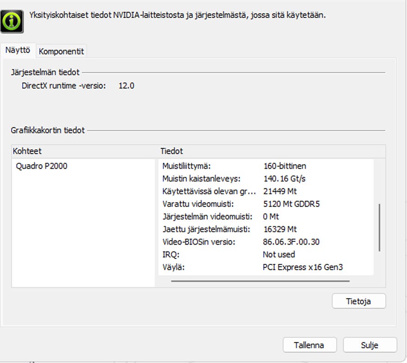Screen dimensions: 407x363
Task: Switch to the Näyttö tab
Action: click(18, 50)
